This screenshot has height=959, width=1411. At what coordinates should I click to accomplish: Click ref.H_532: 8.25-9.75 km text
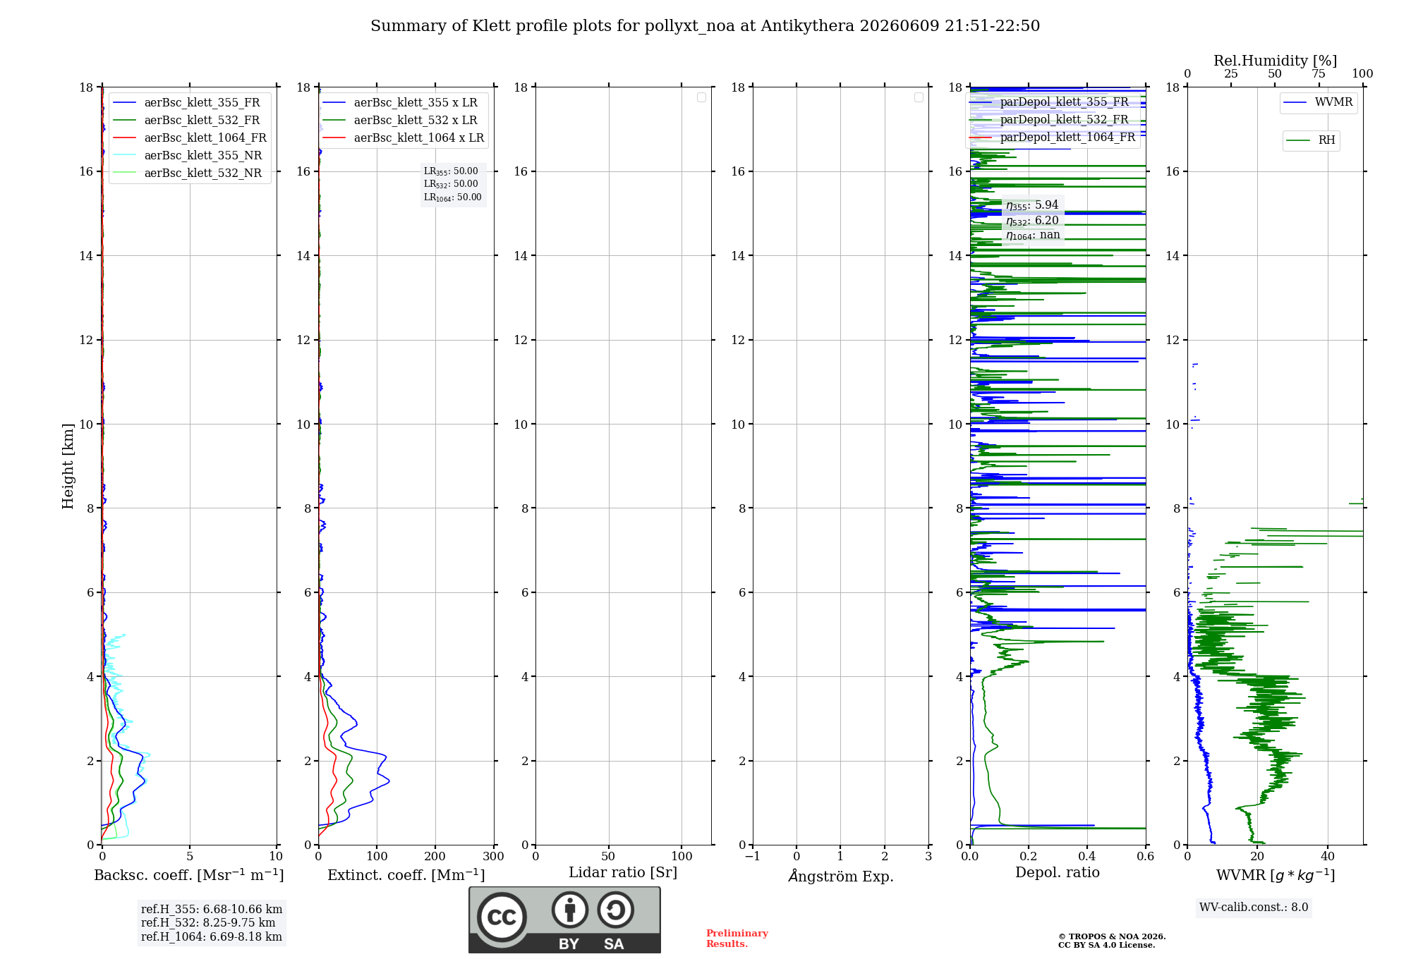[208, 923]
